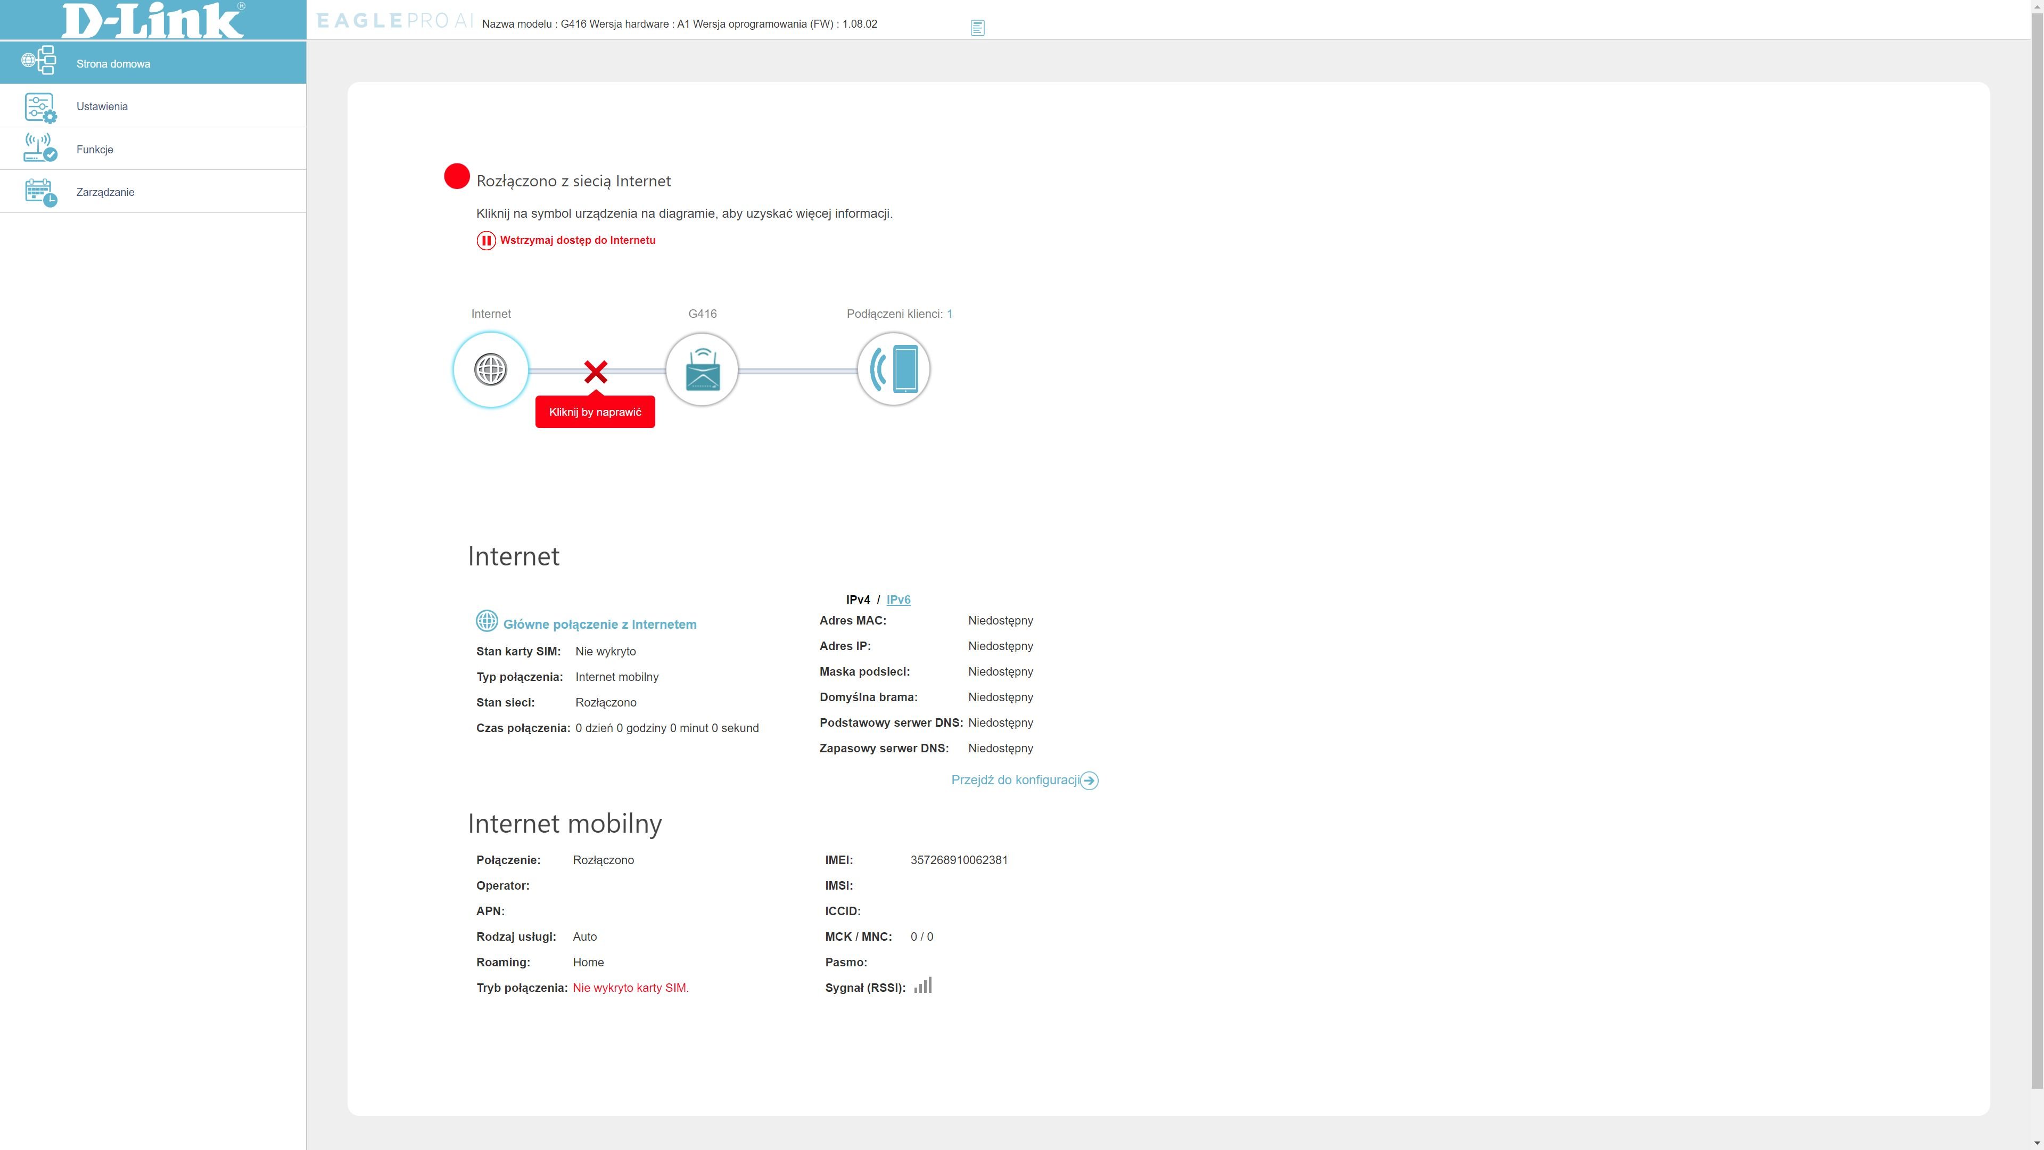Click the Internet mobilny section heading

coord(565,824)
